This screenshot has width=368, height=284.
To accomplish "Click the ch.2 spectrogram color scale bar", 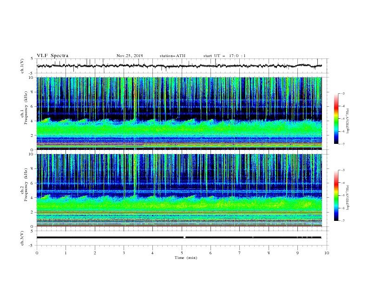I will point(336,195).
